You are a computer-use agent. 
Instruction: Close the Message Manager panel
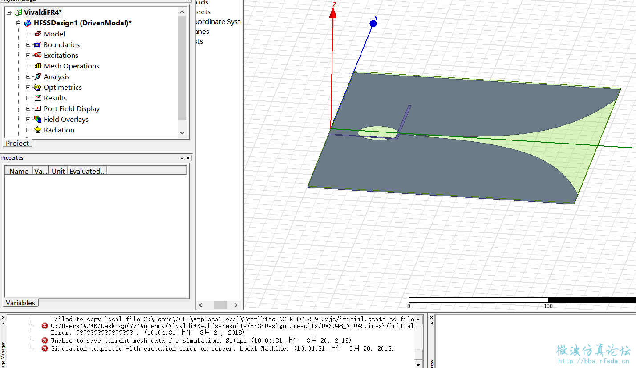[3, 317]
